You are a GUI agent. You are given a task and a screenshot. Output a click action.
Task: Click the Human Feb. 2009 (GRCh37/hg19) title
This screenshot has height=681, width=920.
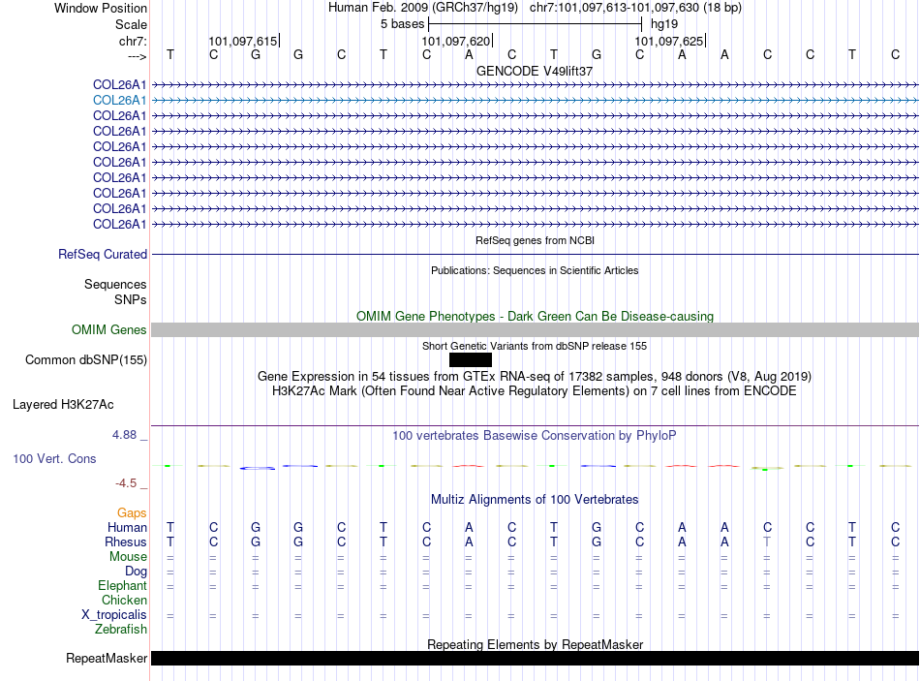click(x=422, y=8)
